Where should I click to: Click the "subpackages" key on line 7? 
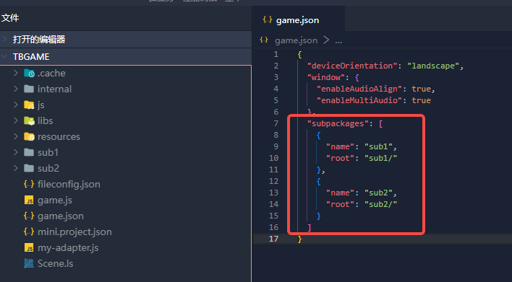336,123
